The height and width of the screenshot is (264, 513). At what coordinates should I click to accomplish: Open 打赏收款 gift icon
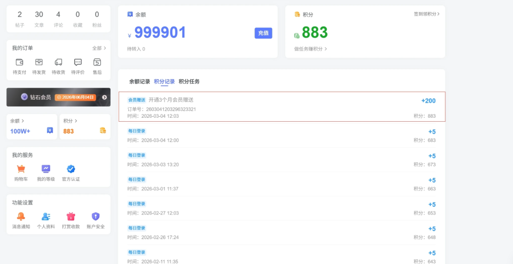pos(71,216)
